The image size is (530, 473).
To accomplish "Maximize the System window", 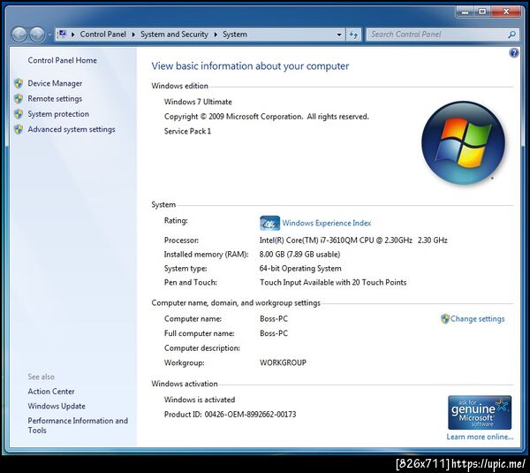I will 482,11.
